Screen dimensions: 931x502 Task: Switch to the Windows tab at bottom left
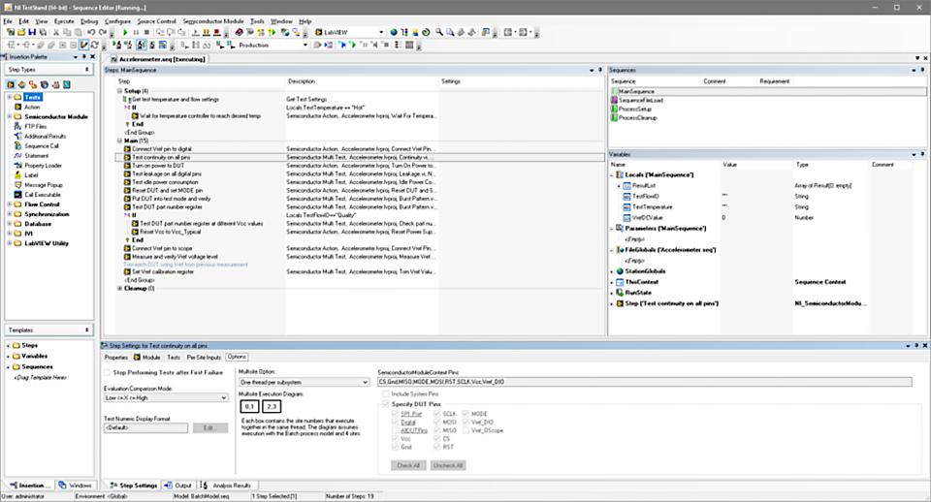tap(76, 486)
